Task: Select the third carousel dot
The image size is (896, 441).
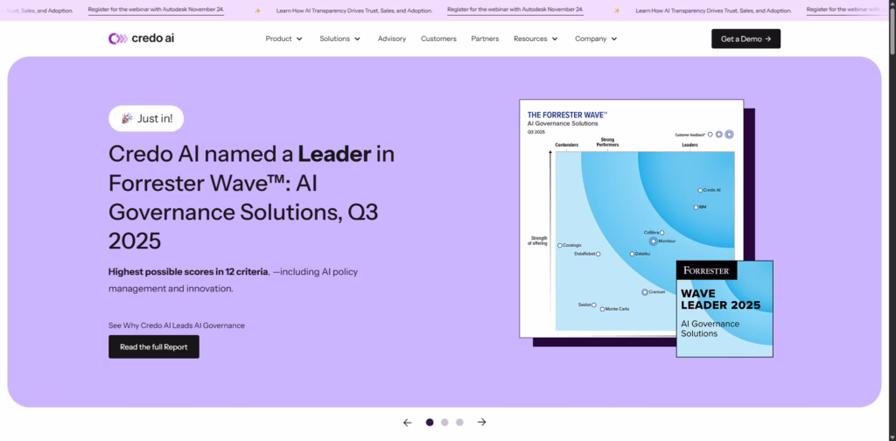Action: (x=459, y=423)
